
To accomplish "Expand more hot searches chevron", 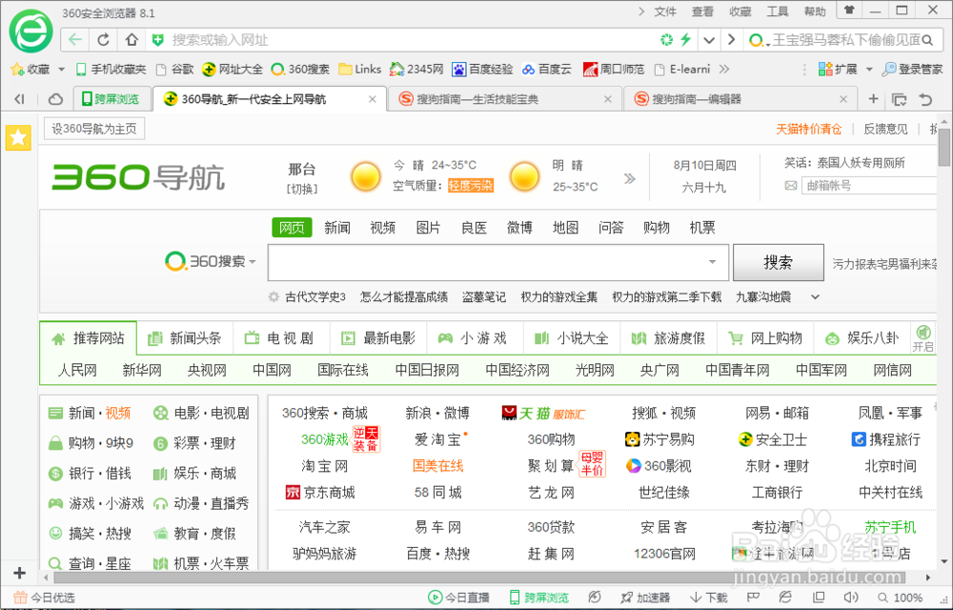I will tap(816, 297).
